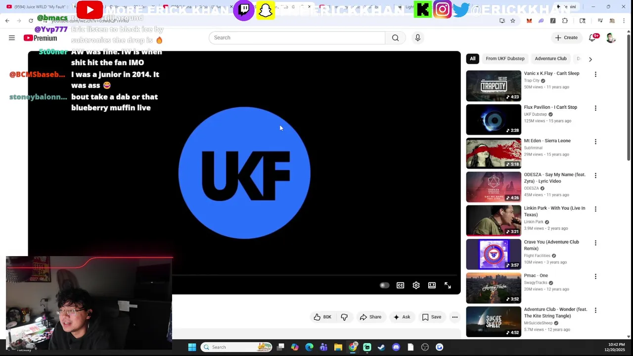The image size is (633, 356).
Task: Select the Adventure Club chip
Action: [x=550, y=58]
